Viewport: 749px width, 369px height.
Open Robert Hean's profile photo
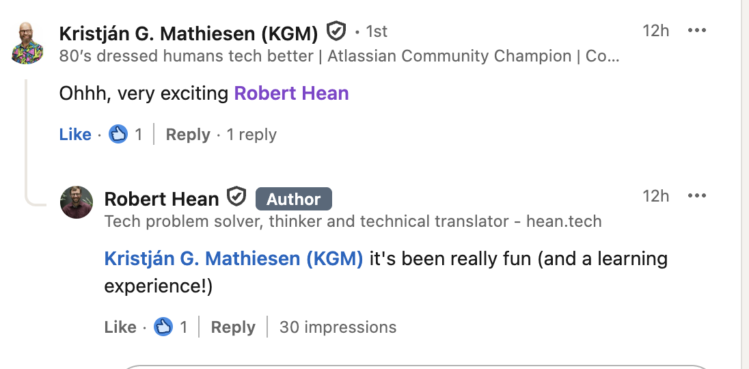(x=77, y=202)
